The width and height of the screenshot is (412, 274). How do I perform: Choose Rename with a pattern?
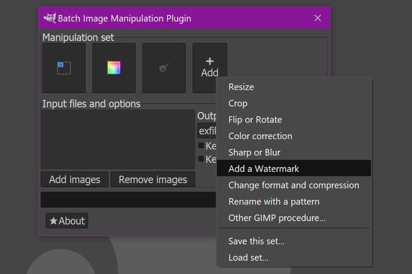[x=294, y=201]
